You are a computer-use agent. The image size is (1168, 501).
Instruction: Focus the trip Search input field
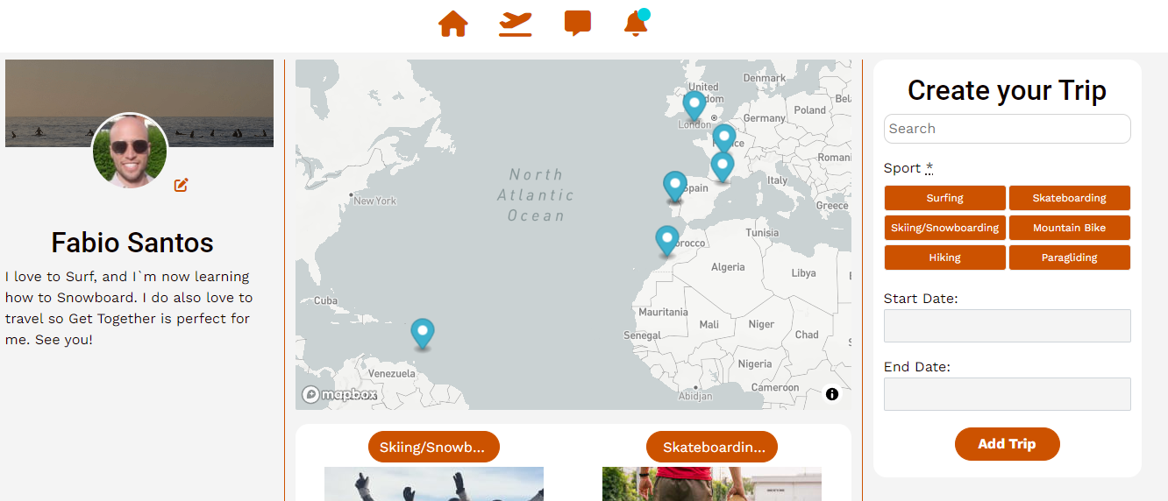[1007, 129]
